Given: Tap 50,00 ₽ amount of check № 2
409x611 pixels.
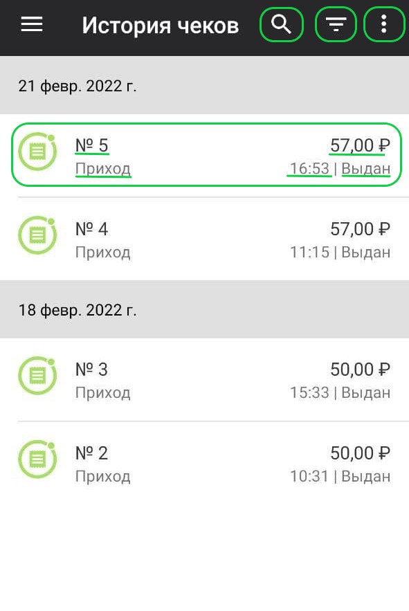Looking at the screenshot, I should pyautogui.click(x=360, y=453).
